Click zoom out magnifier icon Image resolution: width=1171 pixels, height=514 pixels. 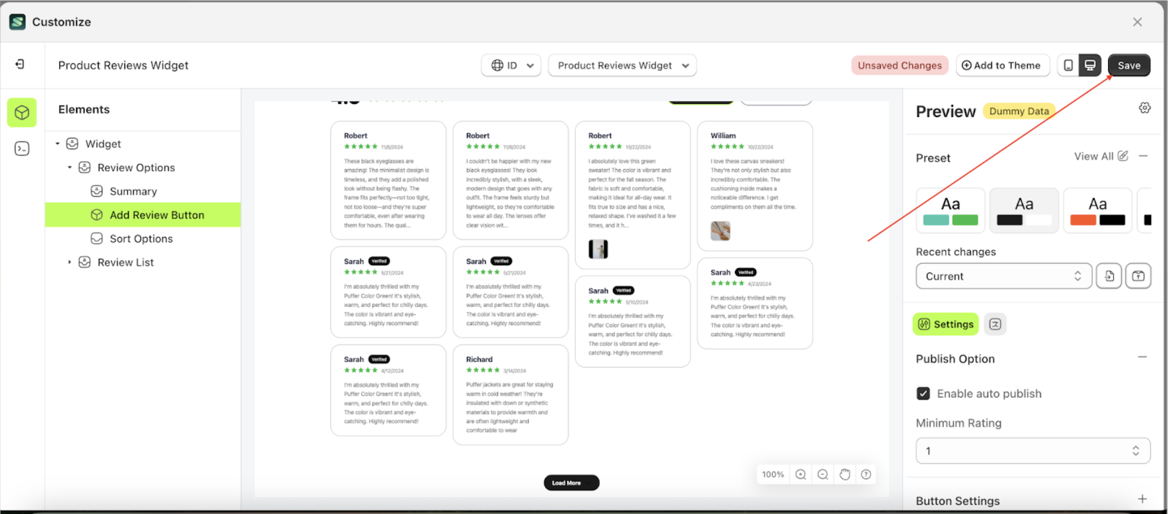click(823, 474)
